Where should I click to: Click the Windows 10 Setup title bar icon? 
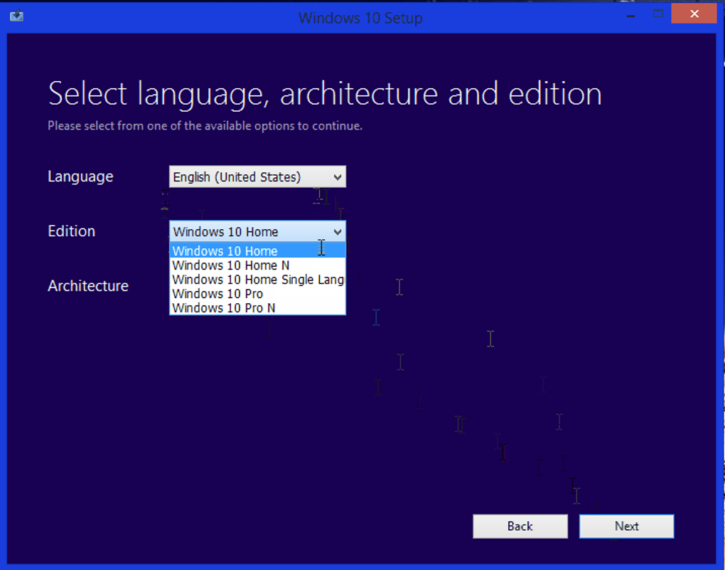(x=16, y=16)
